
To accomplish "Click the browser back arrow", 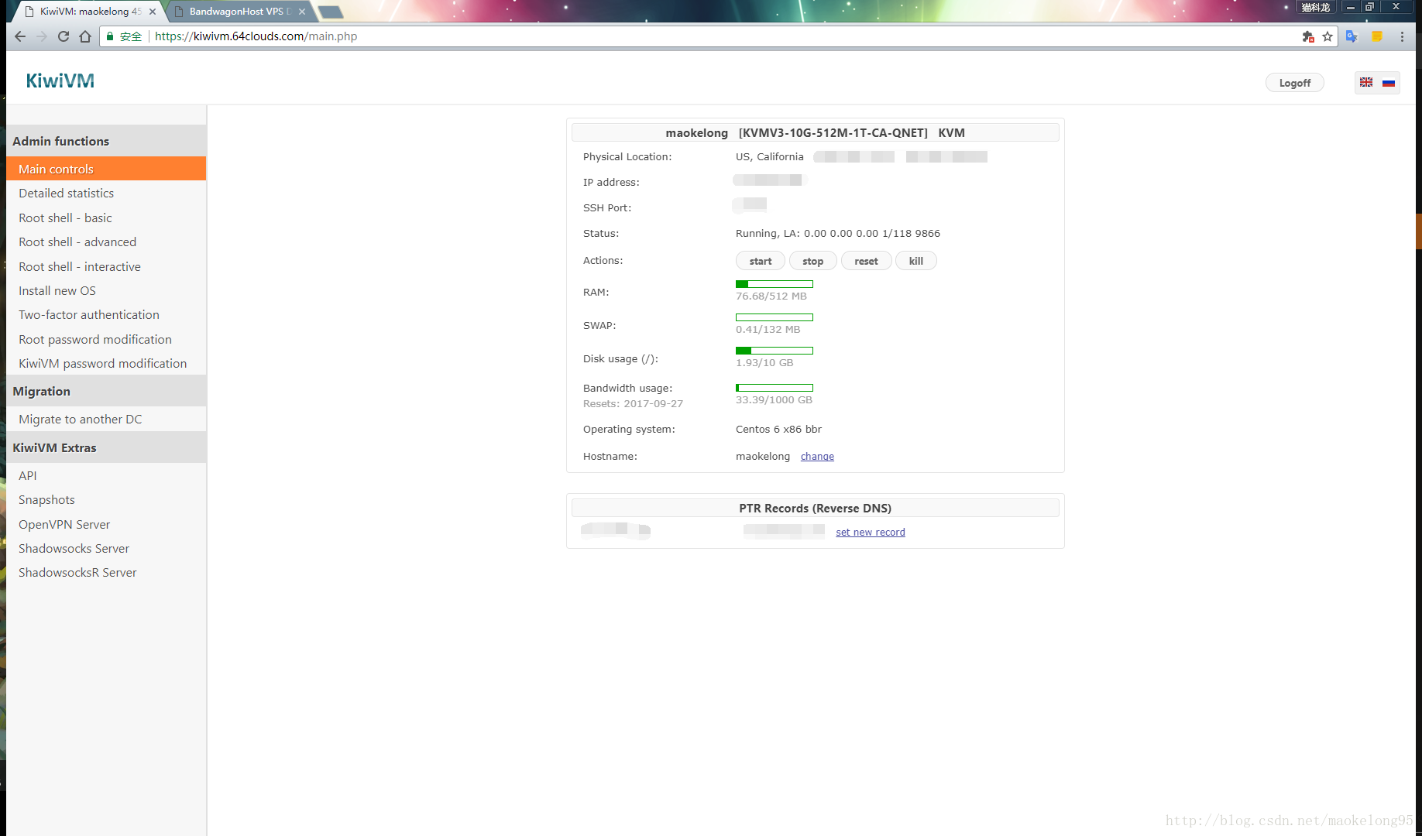I will pos(20,36).
